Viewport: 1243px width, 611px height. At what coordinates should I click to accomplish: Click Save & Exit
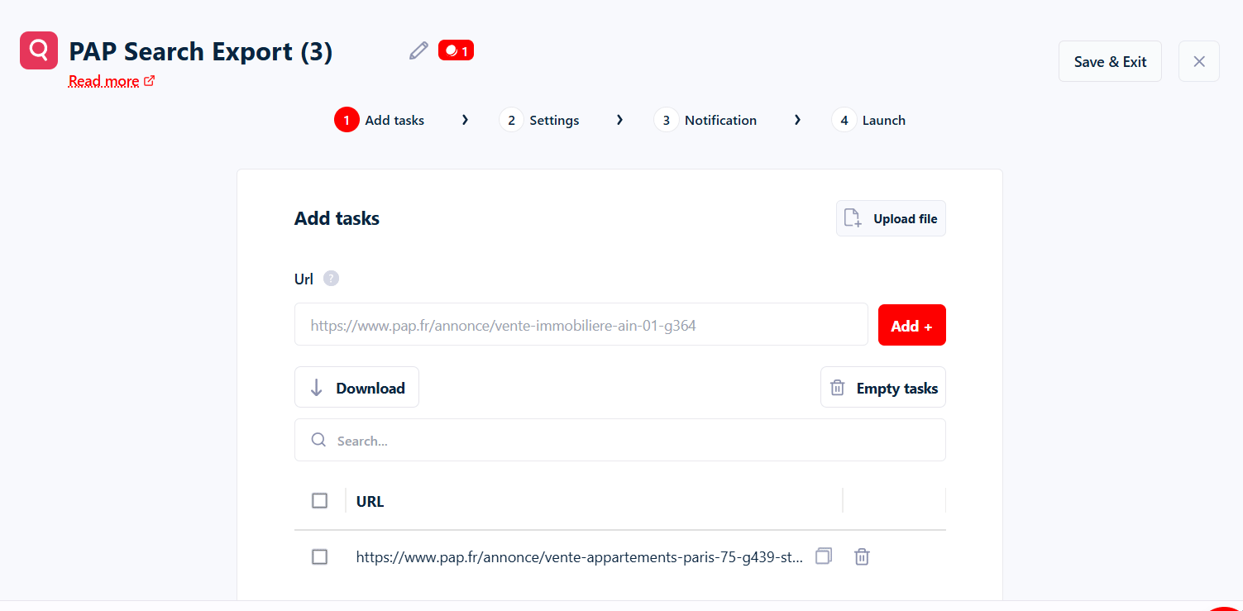click(1110, 61)
